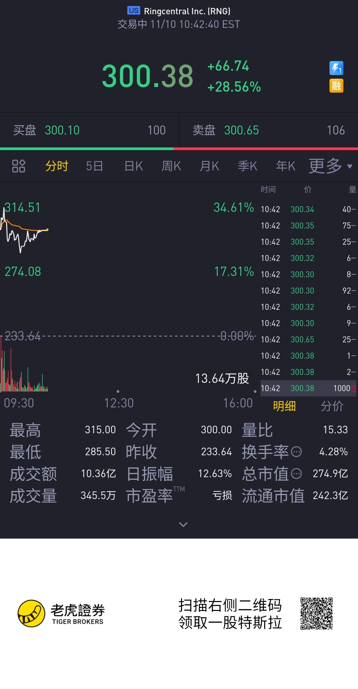358x689 pixels.
Task: Select the highlighted 1000-share trade row
Action: (308, 388)
